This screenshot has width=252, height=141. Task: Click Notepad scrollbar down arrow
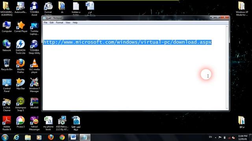click(x=227, y=108)
